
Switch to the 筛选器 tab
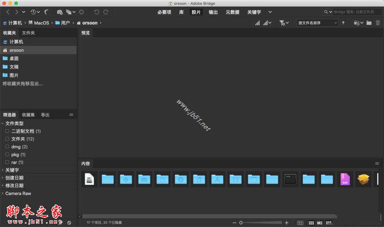(x=10, y=115)
